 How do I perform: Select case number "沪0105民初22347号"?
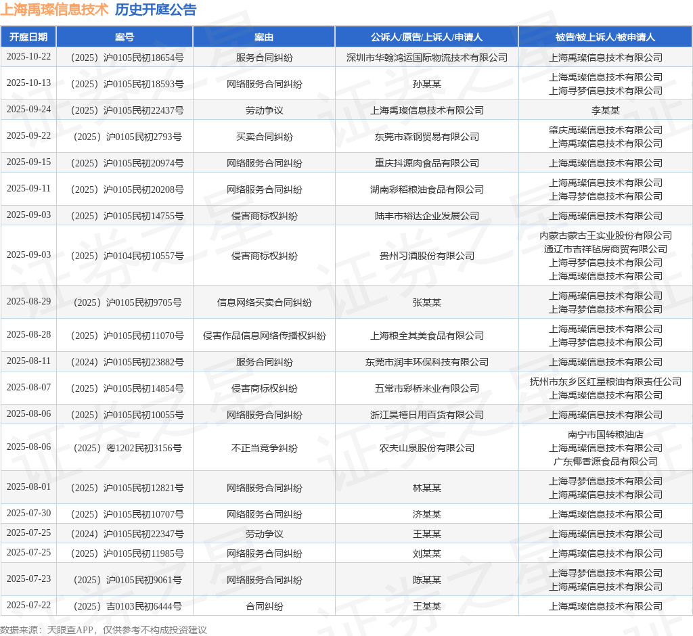143,535
